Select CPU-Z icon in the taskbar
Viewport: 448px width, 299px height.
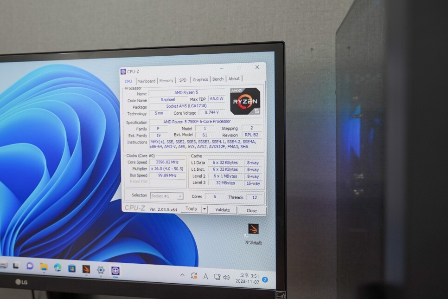(x=115, y=271)
